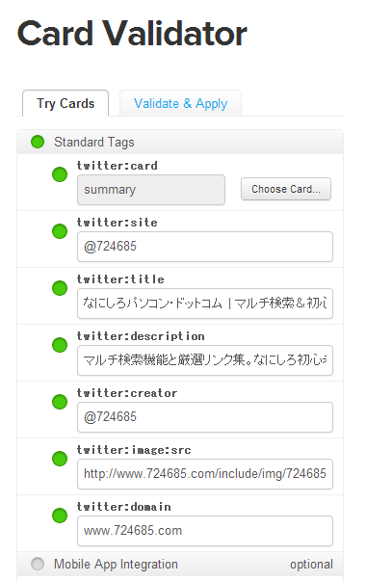
Task: Focus the twitter:domain input field
Action: [x=205, y=531]
